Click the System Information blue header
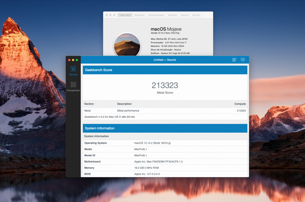The height and width of the screenshot is (202, 305). point(165,128)
